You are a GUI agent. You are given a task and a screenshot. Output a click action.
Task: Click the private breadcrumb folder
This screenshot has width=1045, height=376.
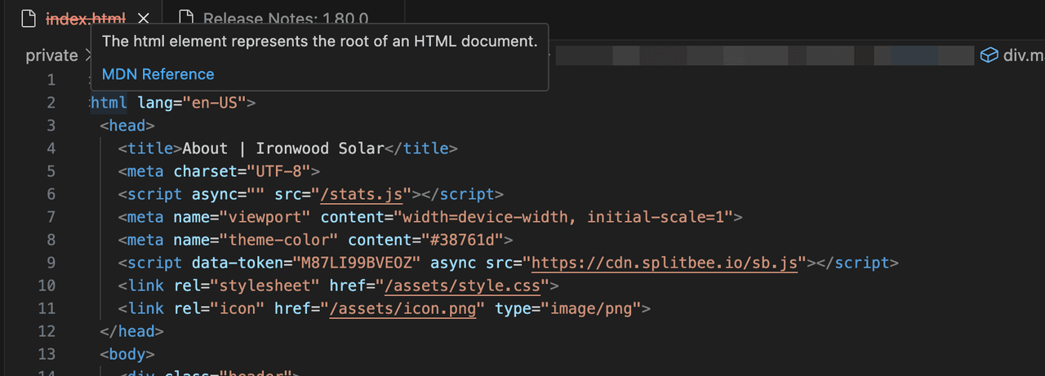[51, 55]
